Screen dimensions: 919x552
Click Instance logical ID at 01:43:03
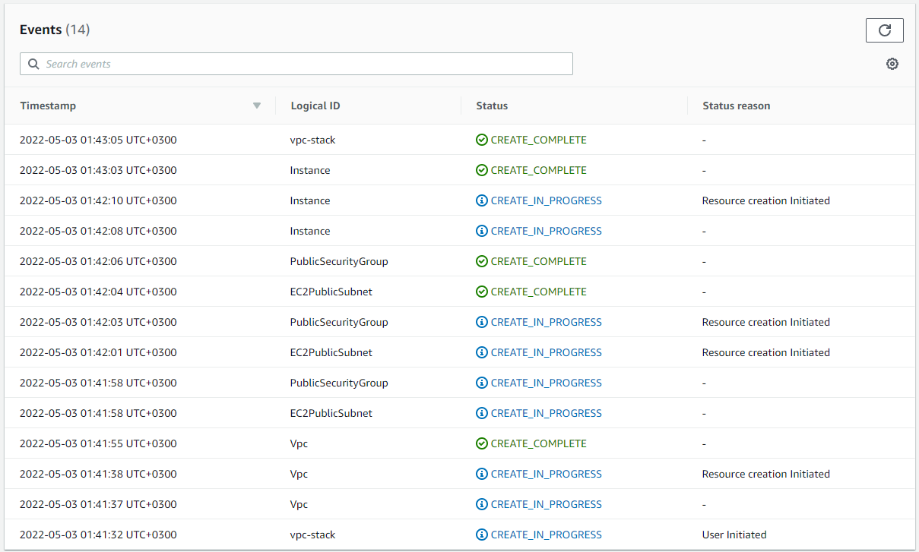point(310,170)
